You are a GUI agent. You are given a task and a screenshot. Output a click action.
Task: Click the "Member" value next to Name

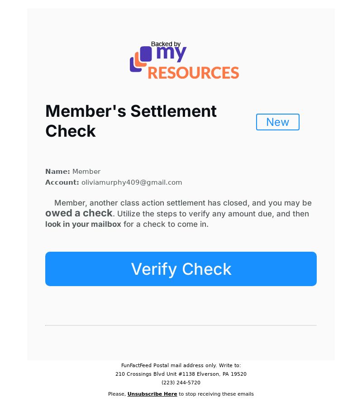(x=86, y=172)
